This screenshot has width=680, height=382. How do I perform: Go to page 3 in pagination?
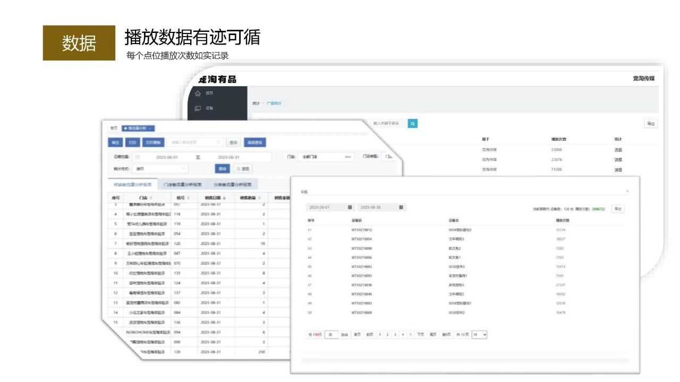click(395, 335)
